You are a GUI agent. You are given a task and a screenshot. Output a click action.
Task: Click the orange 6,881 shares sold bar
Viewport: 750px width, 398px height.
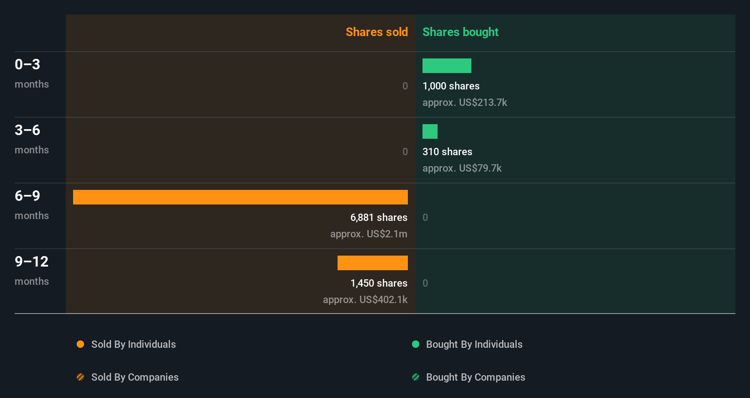point(240,197)
